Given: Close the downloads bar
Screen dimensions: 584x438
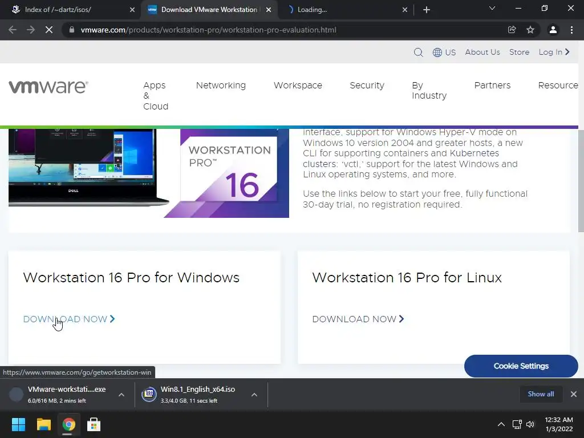Looking at the screenshot, I should coord(574,394).
